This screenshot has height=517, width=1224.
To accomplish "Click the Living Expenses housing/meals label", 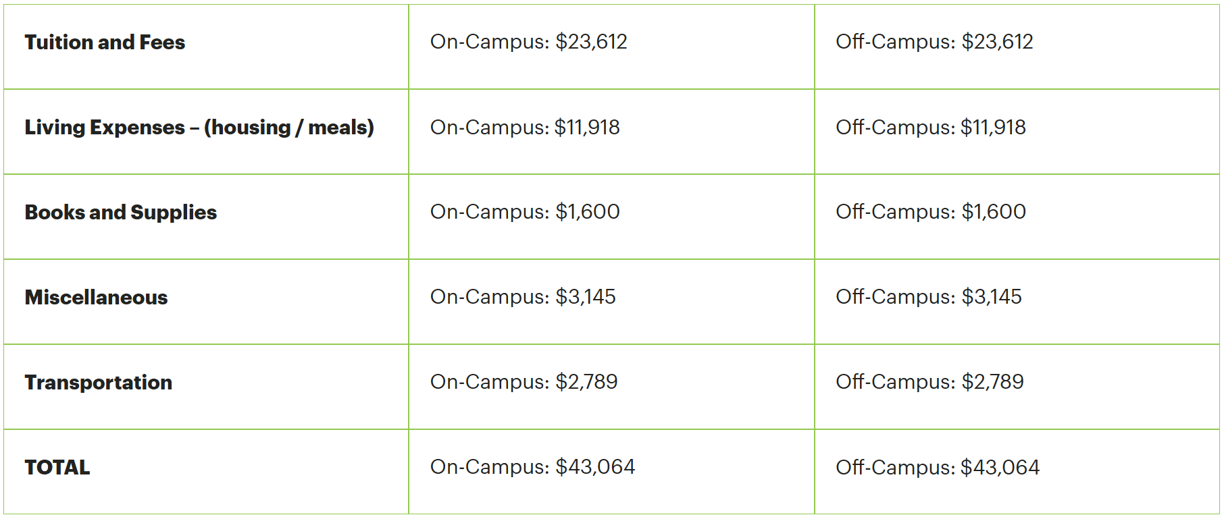I will [x=199, y=128].
